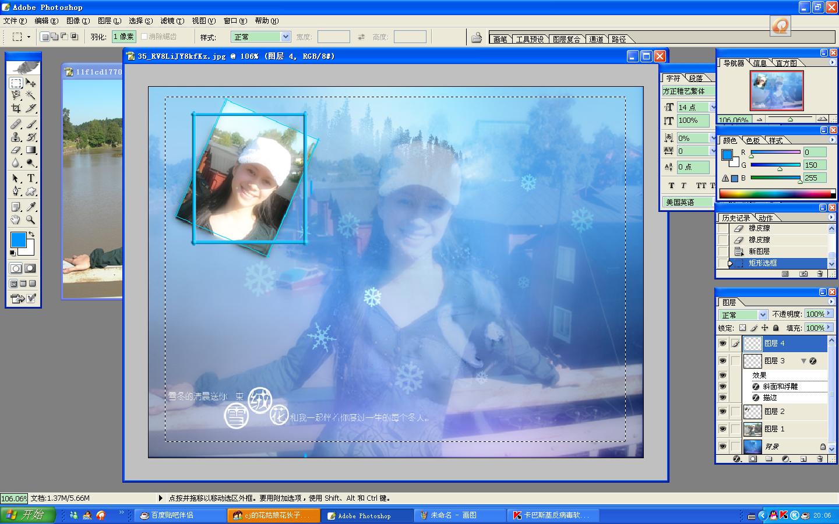Select the Brush tool
Screen dimensions: 839x524
[31, 124]
